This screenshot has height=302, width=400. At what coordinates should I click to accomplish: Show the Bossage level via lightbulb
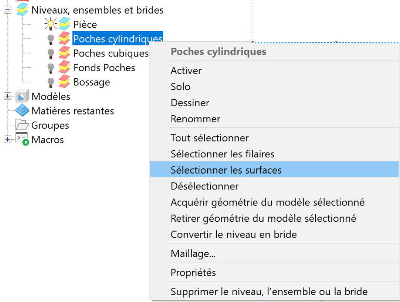pyautogui.click(x=51, y=82)
